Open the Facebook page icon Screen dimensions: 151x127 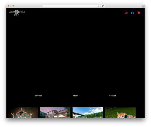[x=132, y=13]
